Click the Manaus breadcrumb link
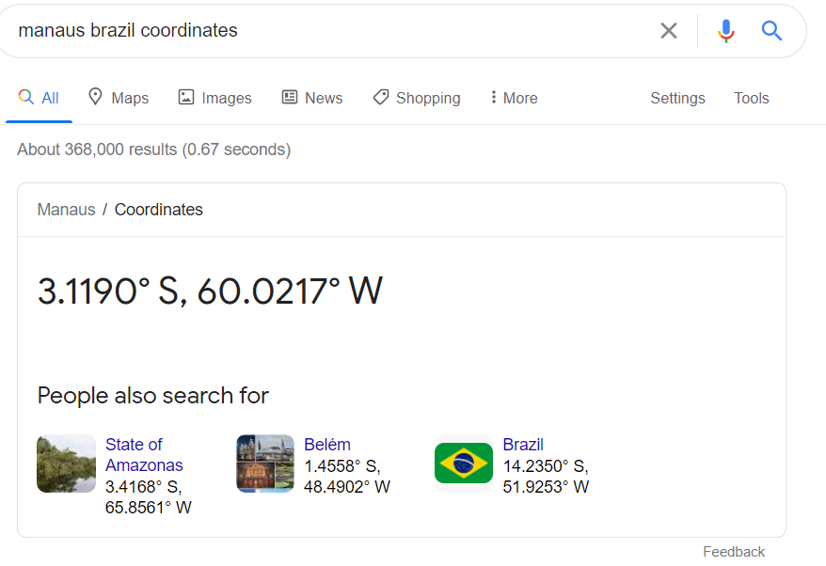The width and height of the screenshot is (826, 566). coord(66,210)
